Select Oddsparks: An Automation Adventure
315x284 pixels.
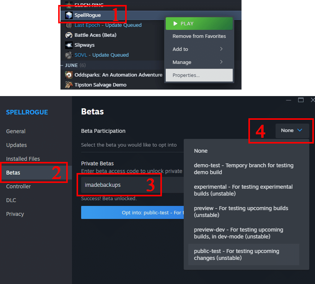pos(118,75)
